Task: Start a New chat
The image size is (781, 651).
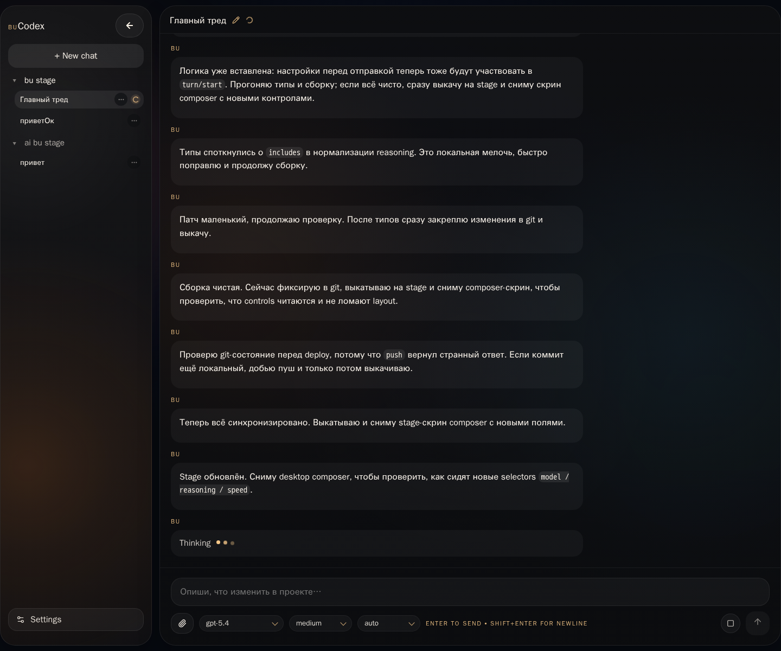Action: 76,56
